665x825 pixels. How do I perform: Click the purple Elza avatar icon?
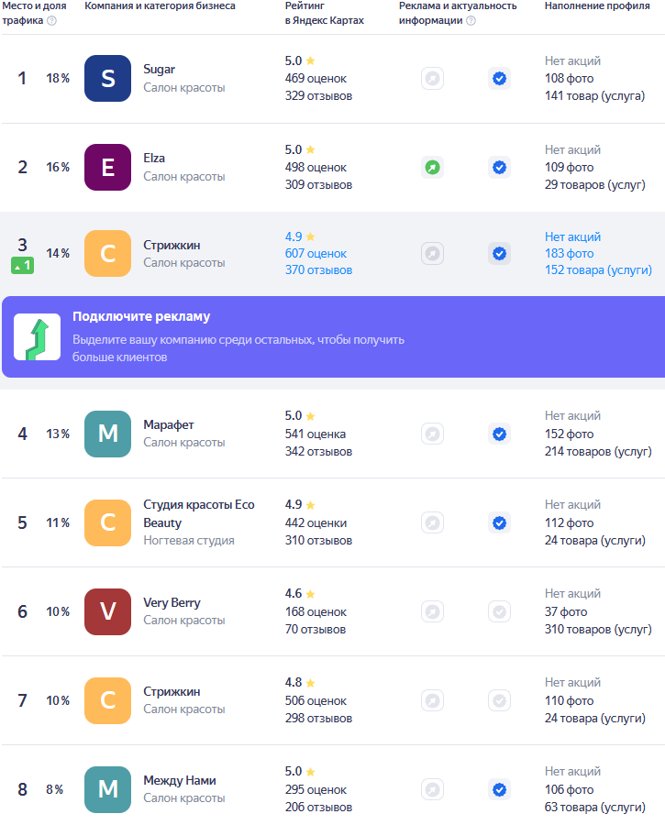107,167
